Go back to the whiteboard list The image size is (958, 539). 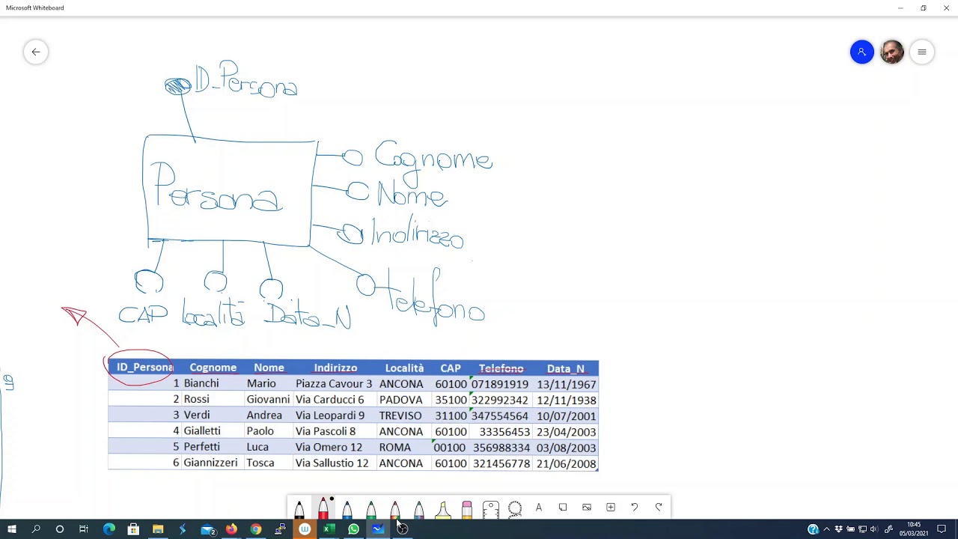36,52
